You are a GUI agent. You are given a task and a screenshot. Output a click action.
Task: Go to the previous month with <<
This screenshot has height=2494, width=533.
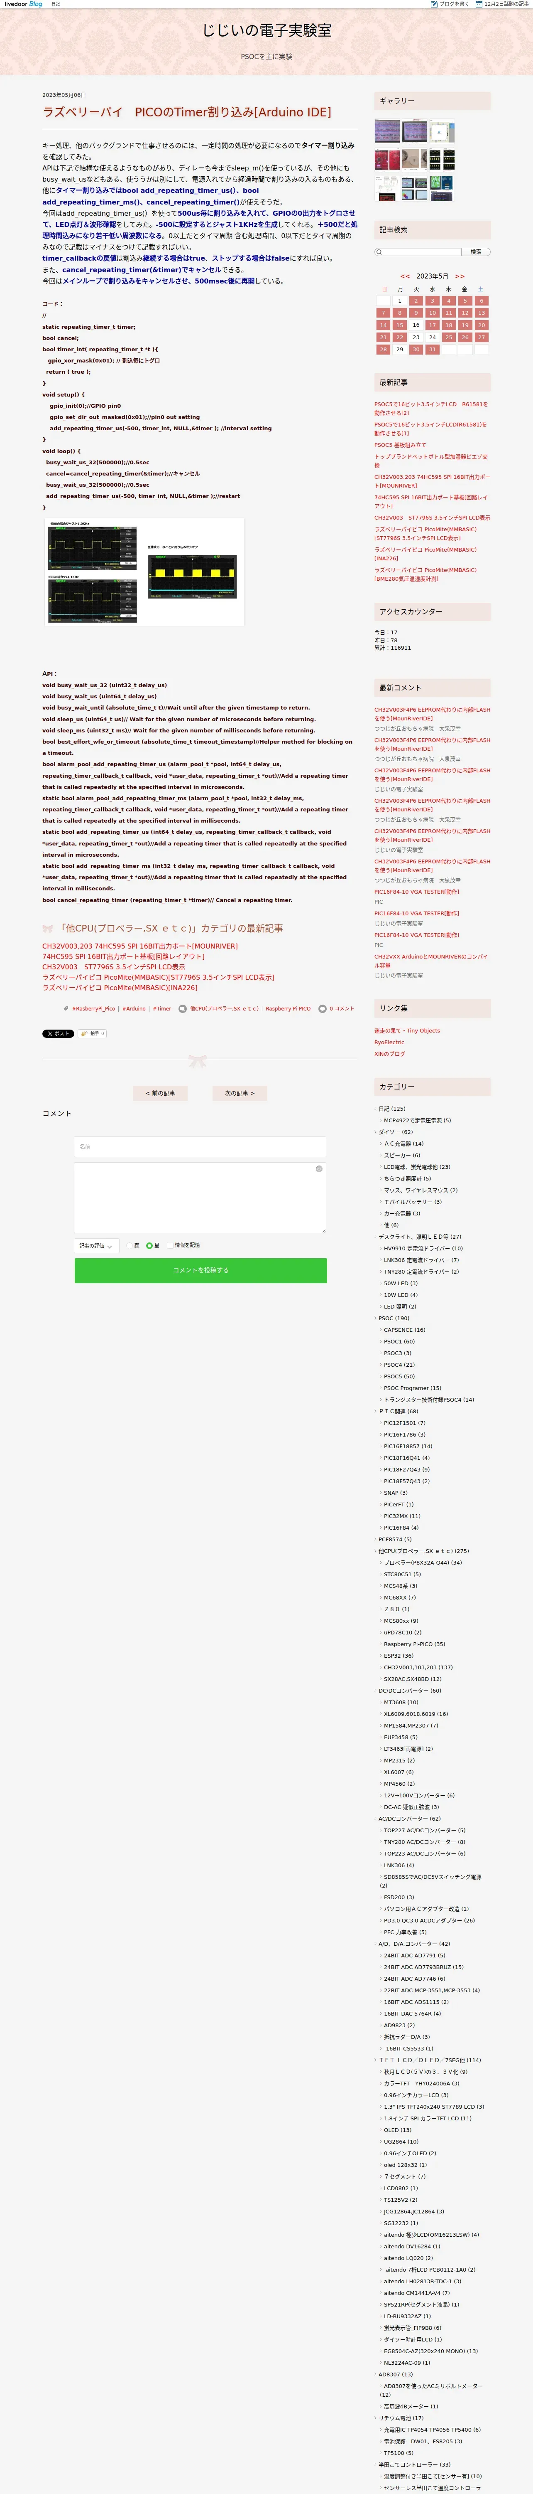[404, 276]
